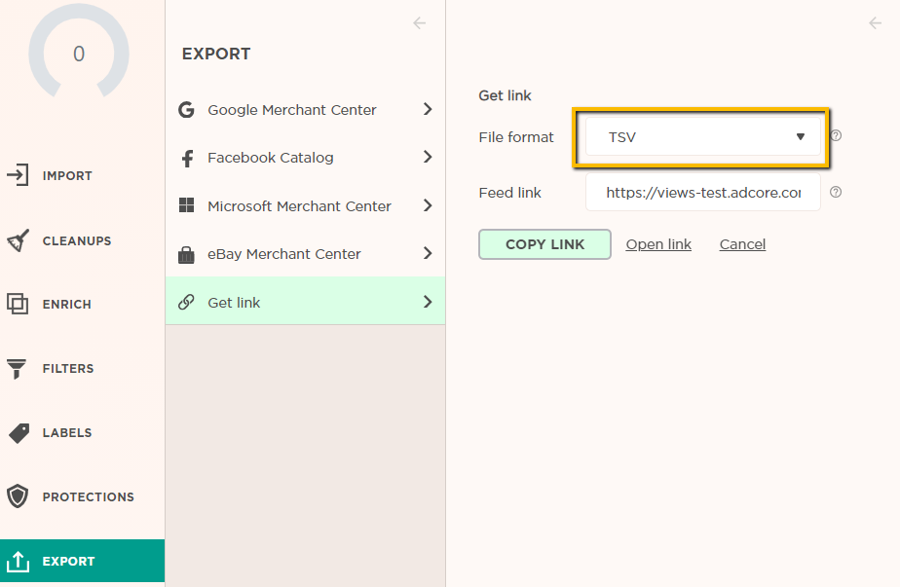Click the Cancel link

[742, 244]
